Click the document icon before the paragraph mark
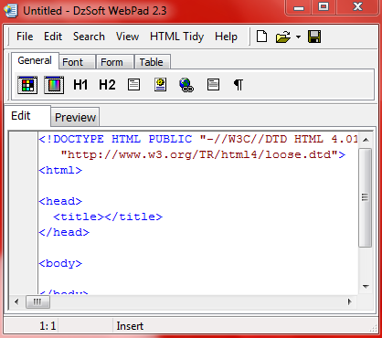This screenshot has height=338, width=382. (213, 84)
